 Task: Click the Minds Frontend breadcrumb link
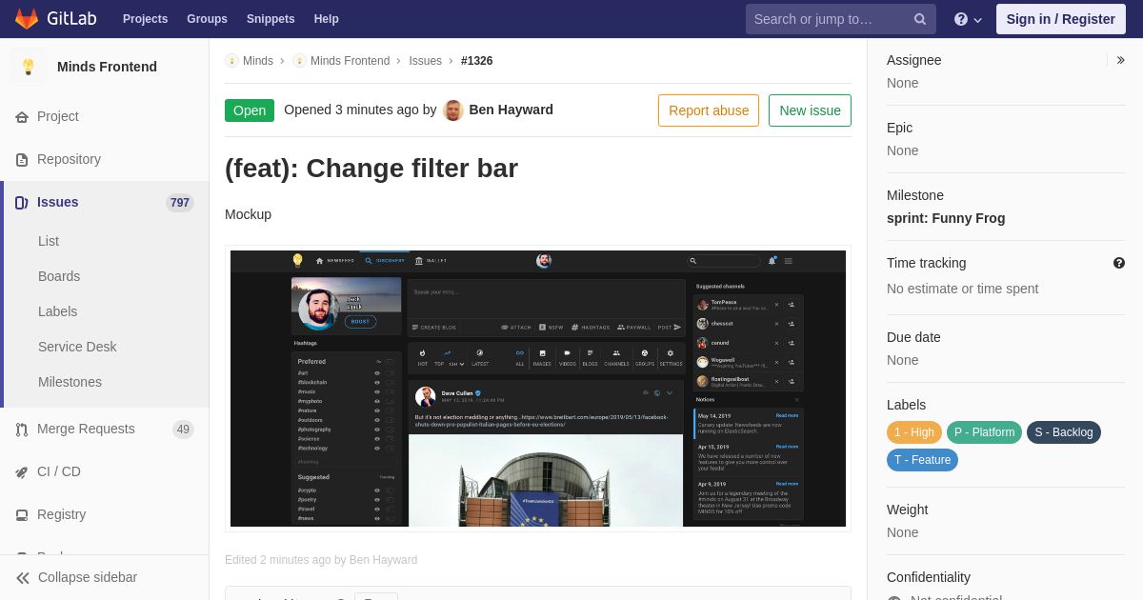pyautogui.click(x=350, y=61)
